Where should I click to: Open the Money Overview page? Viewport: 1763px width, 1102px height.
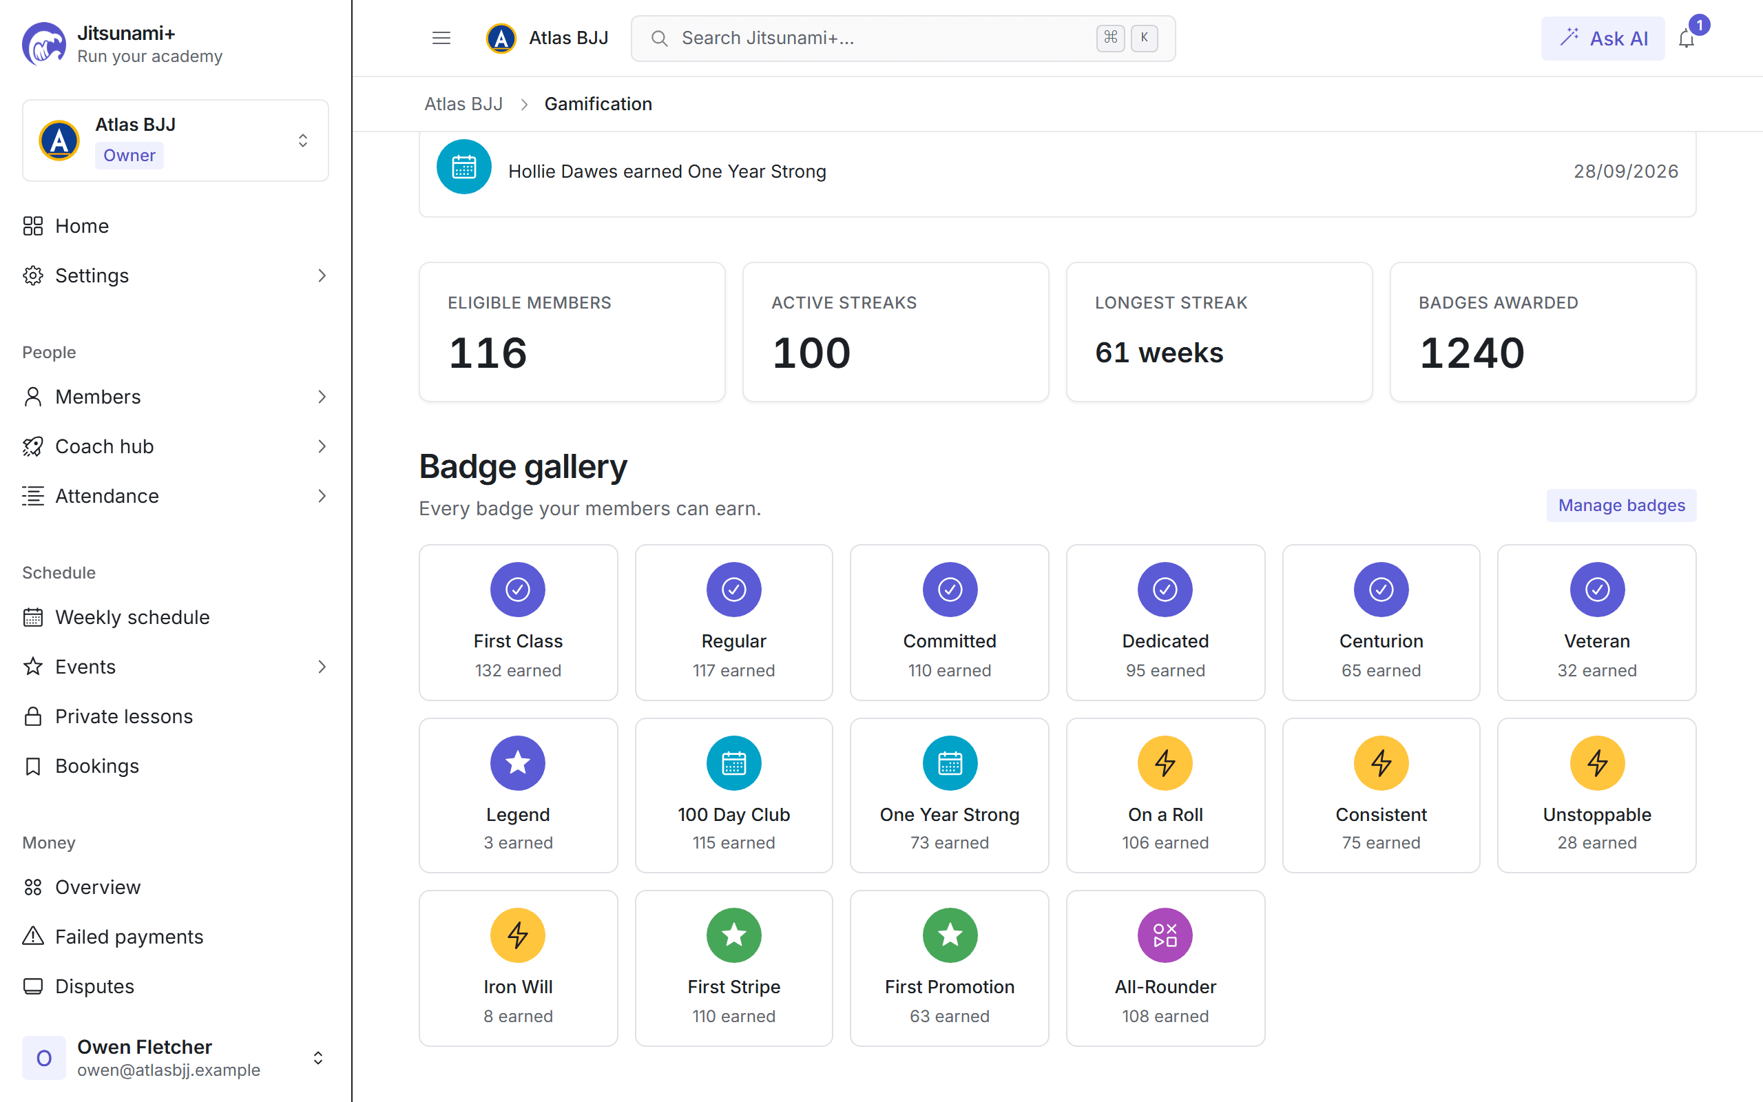pos(175,886)
